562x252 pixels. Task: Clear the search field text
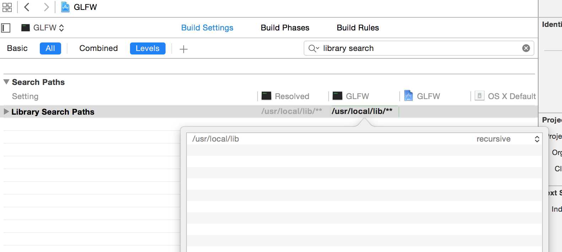(x=526, y=48)
